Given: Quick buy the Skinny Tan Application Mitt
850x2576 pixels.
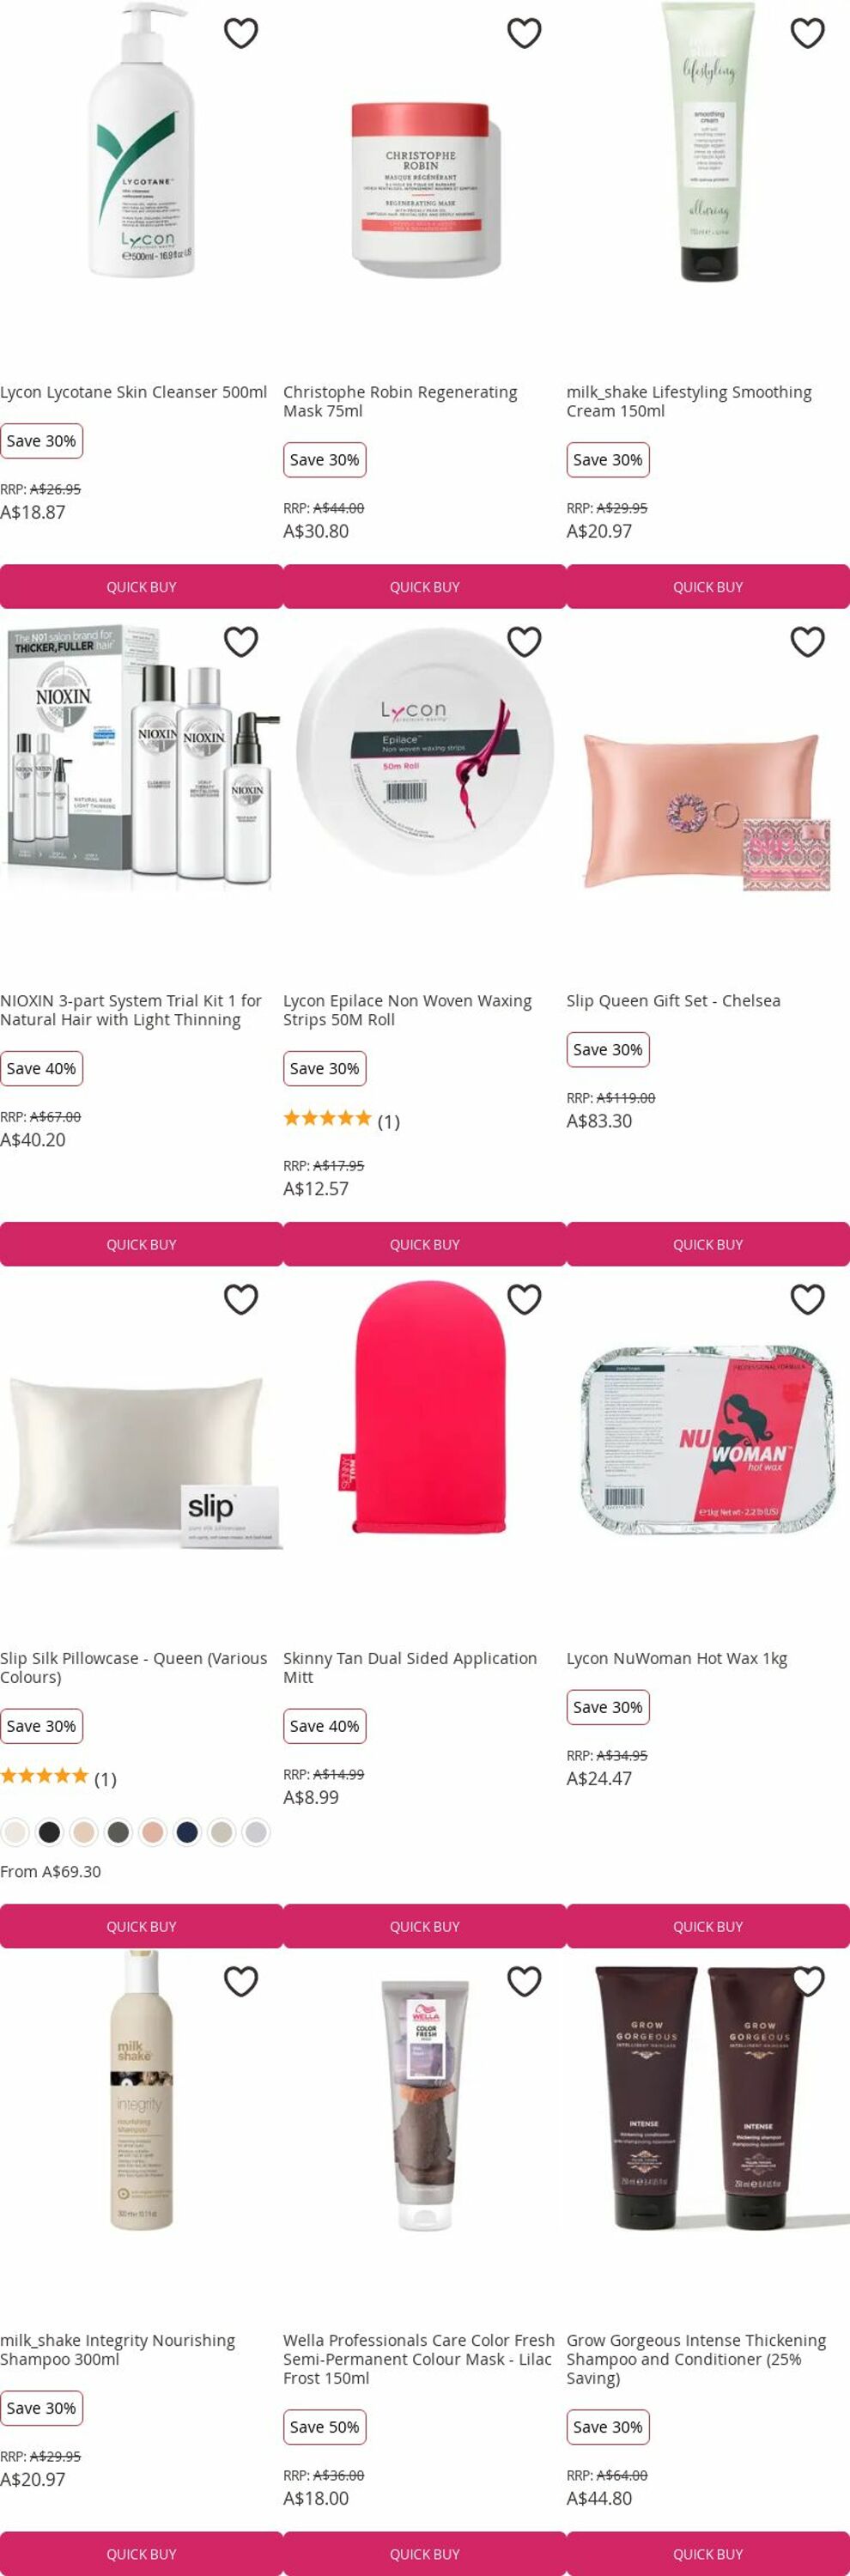Looking at the screenshot, I should [424, 1927].
